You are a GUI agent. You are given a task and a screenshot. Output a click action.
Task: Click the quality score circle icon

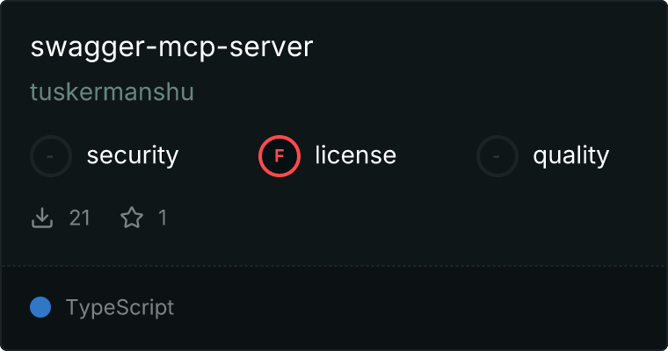coord(497,156)
